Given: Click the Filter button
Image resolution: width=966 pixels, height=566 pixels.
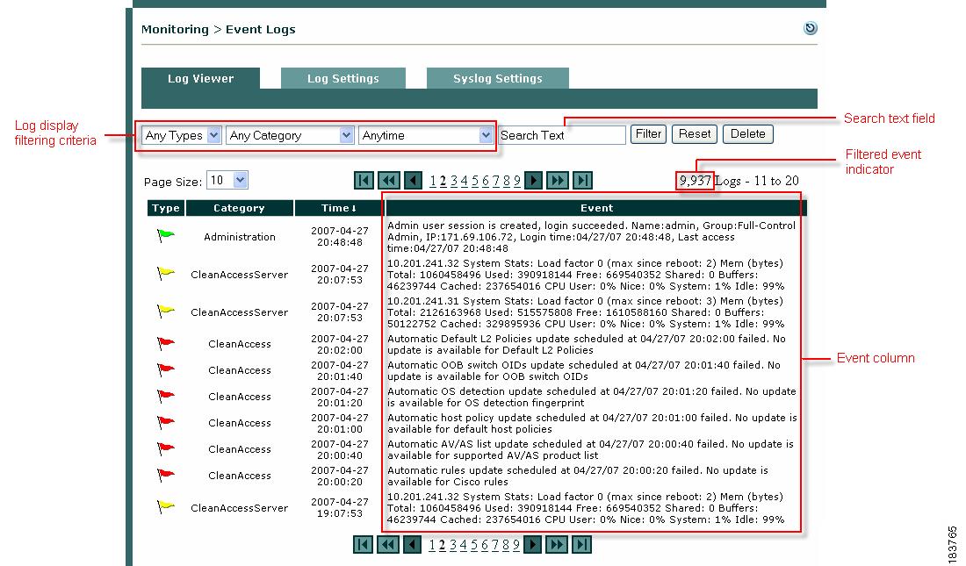Looking at the screenshot, I should click(x=648, y=133).
